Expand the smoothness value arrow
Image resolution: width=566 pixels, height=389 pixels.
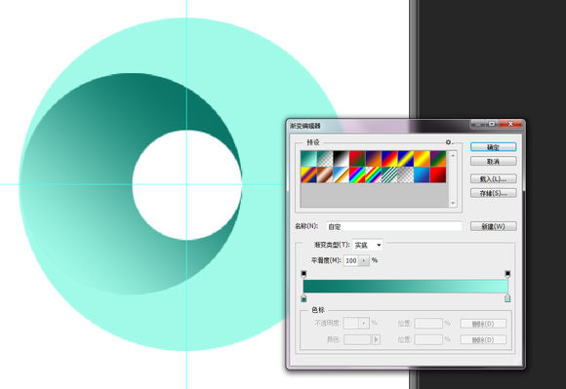364,260
